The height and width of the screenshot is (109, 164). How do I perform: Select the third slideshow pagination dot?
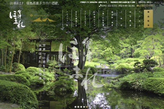81,107
